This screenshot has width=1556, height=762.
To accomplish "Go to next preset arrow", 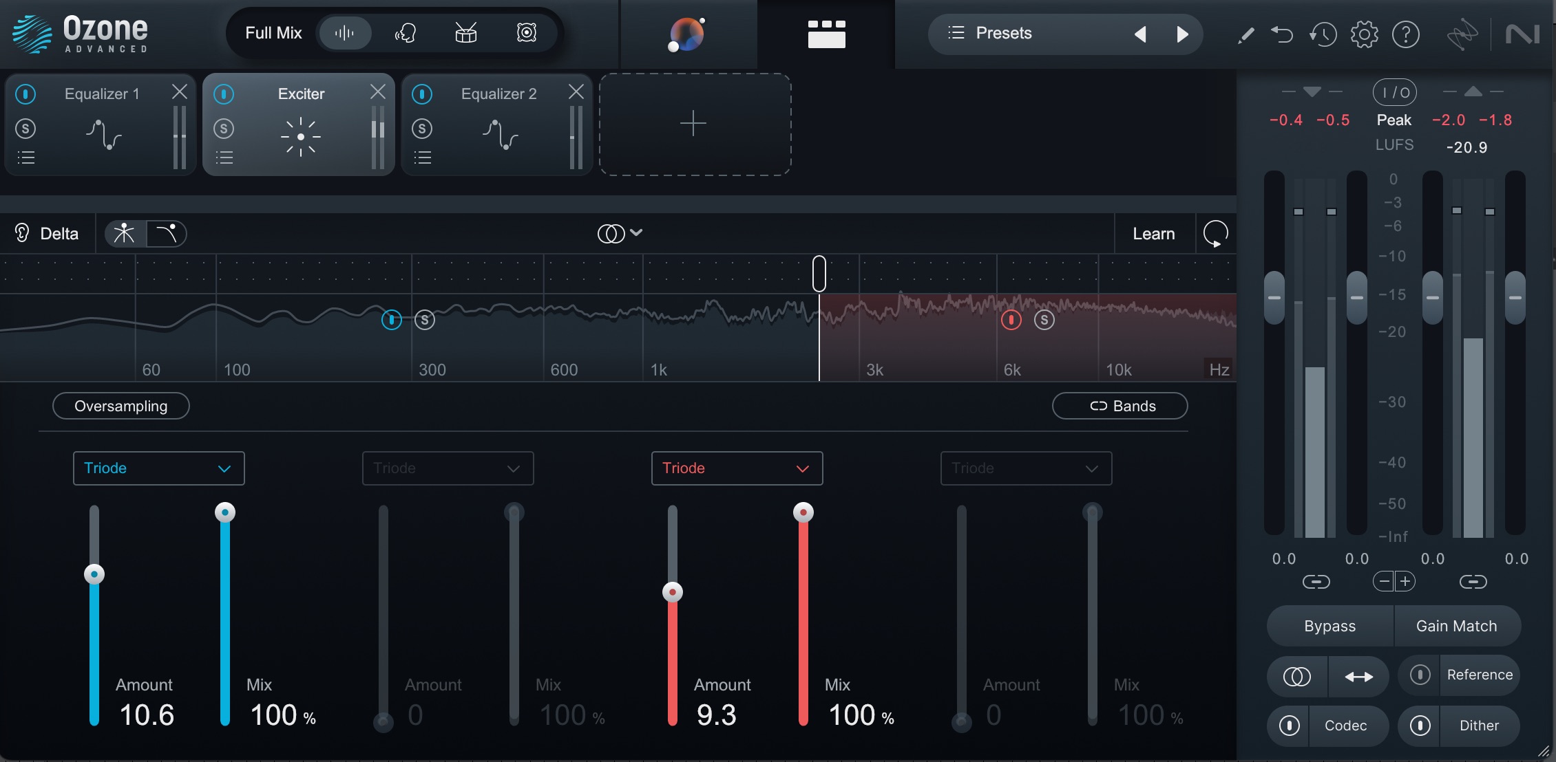I will click(1182, 34).
